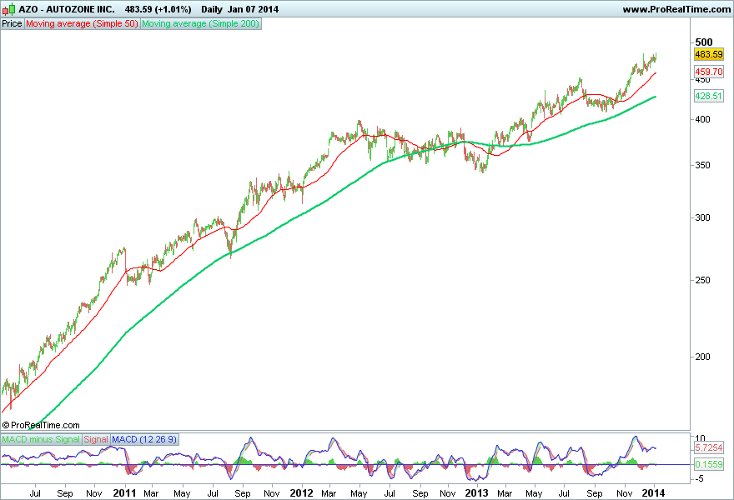Open Moving average (Simple 50) settings
The image size is (734, 500).
82,23
